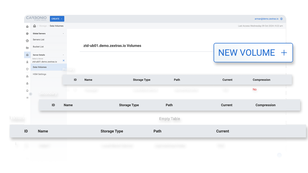
Task: Click the Data Volumes breadcrumb
Action: click(x=56, y=26)
